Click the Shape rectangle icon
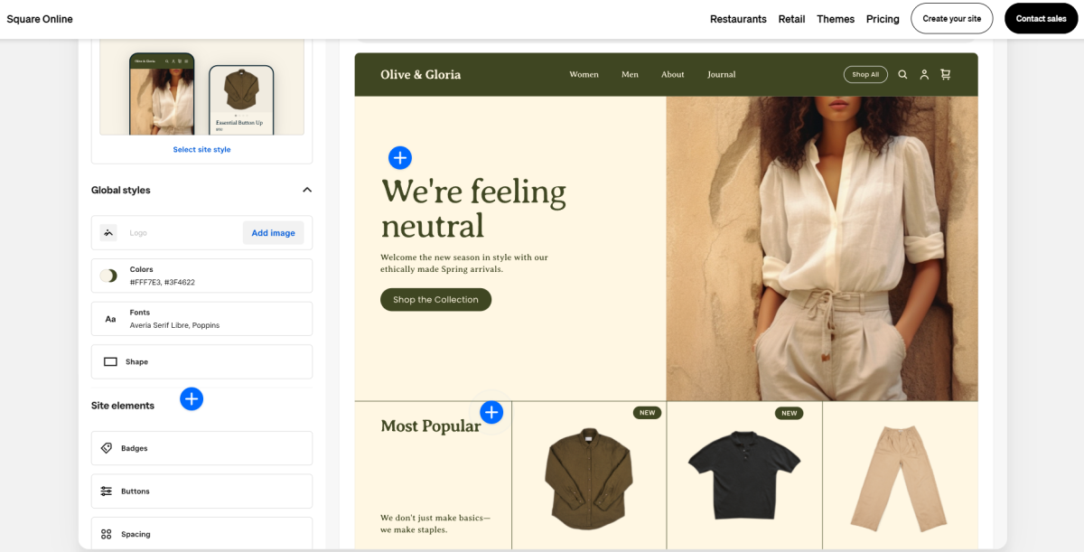Screen dimensions: 1084x552 tap(110, 361)
